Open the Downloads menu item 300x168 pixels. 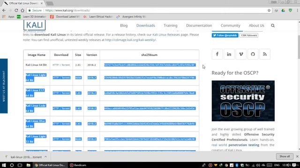point(146,26)
